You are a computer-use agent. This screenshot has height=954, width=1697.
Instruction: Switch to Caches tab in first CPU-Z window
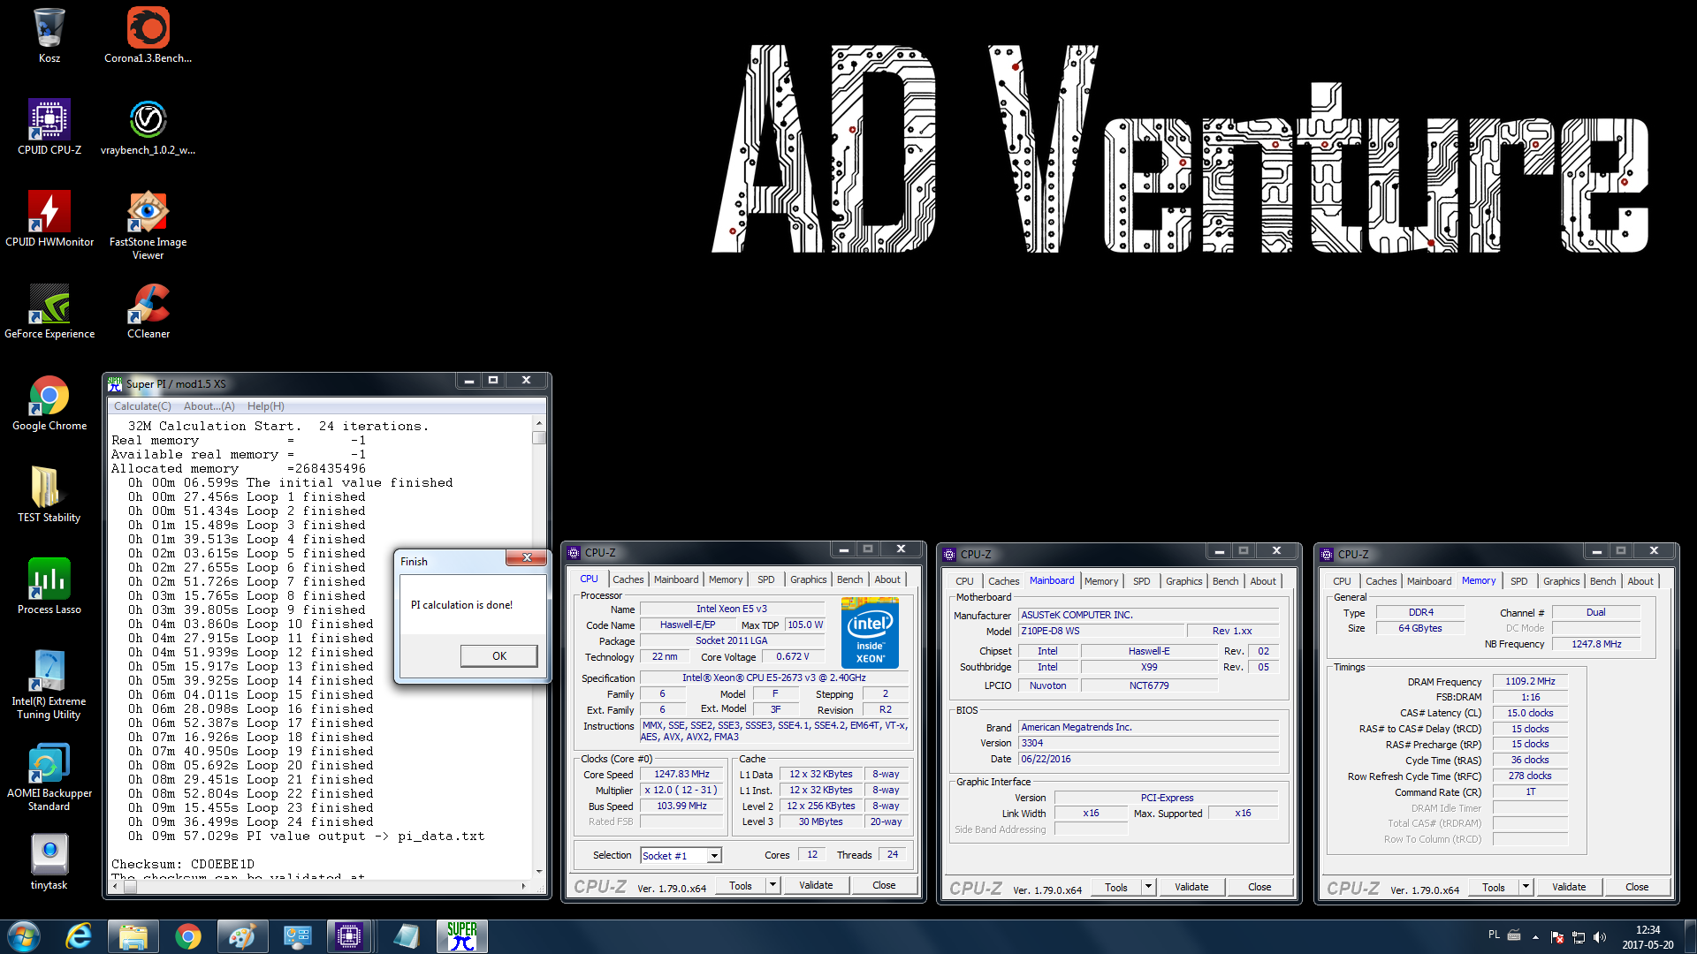pyautogui.click(x=628, y=579)
